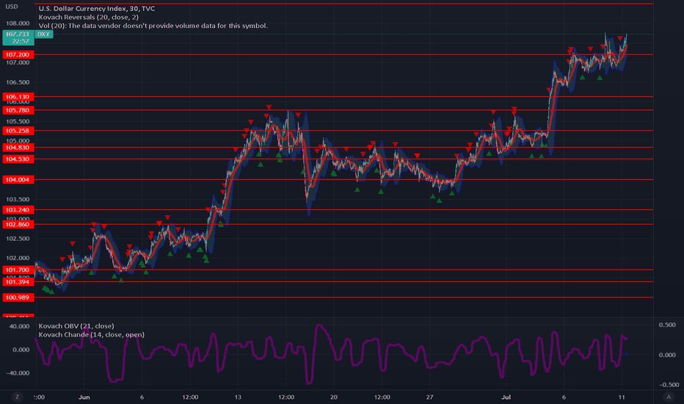Click the USD currency label on price axis

pyautogui.click(x=12, y=7)
